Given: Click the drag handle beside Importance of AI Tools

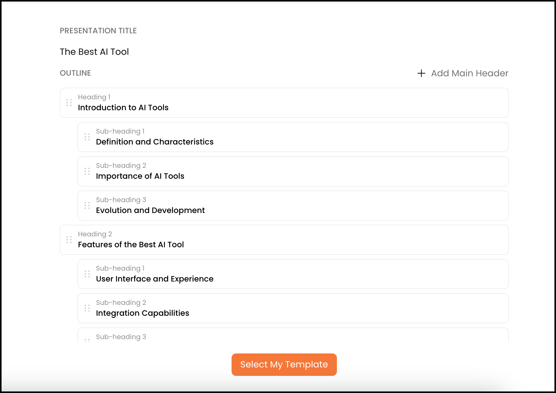Looking at the screenshot, I should pyautogui.click(x=87, y=171).
